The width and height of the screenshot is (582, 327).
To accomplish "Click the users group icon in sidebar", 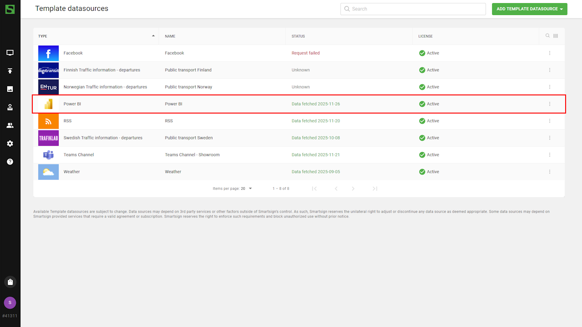I will click(10, 125).
